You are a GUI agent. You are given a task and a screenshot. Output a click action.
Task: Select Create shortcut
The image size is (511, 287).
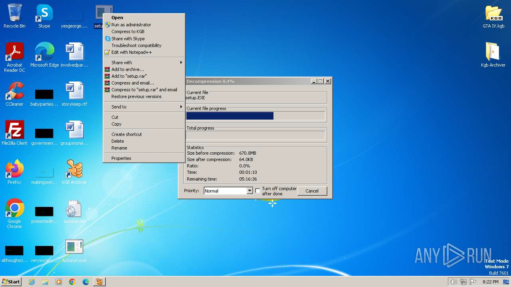tap(144, 134)
